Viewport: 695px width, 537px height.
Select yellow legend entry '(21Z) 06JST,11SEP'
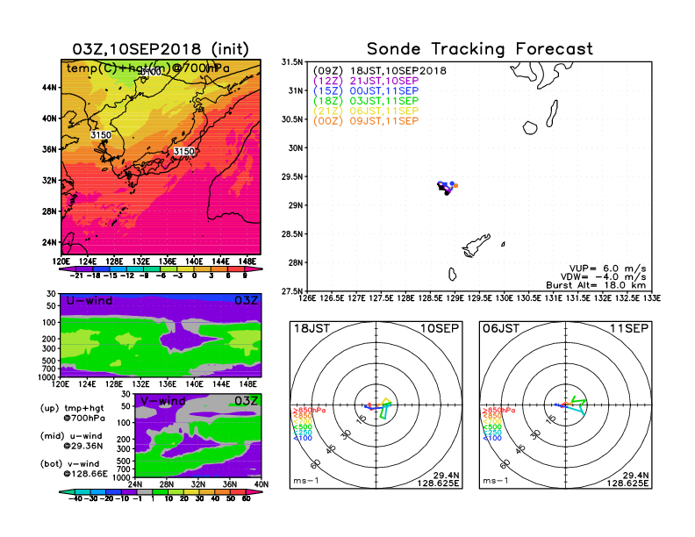coord(366,111)
